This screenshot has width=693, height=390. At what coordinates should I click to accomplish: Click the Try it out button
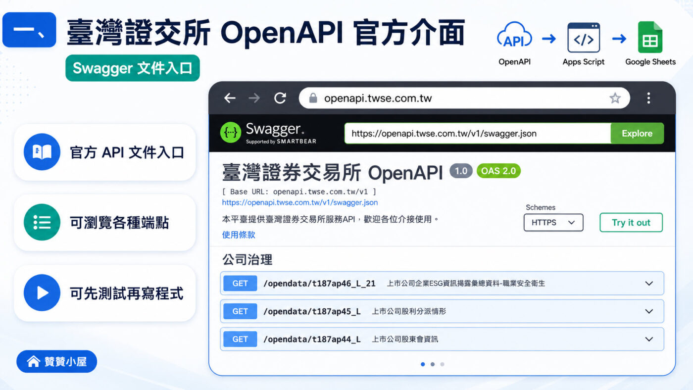coord(631,222)
